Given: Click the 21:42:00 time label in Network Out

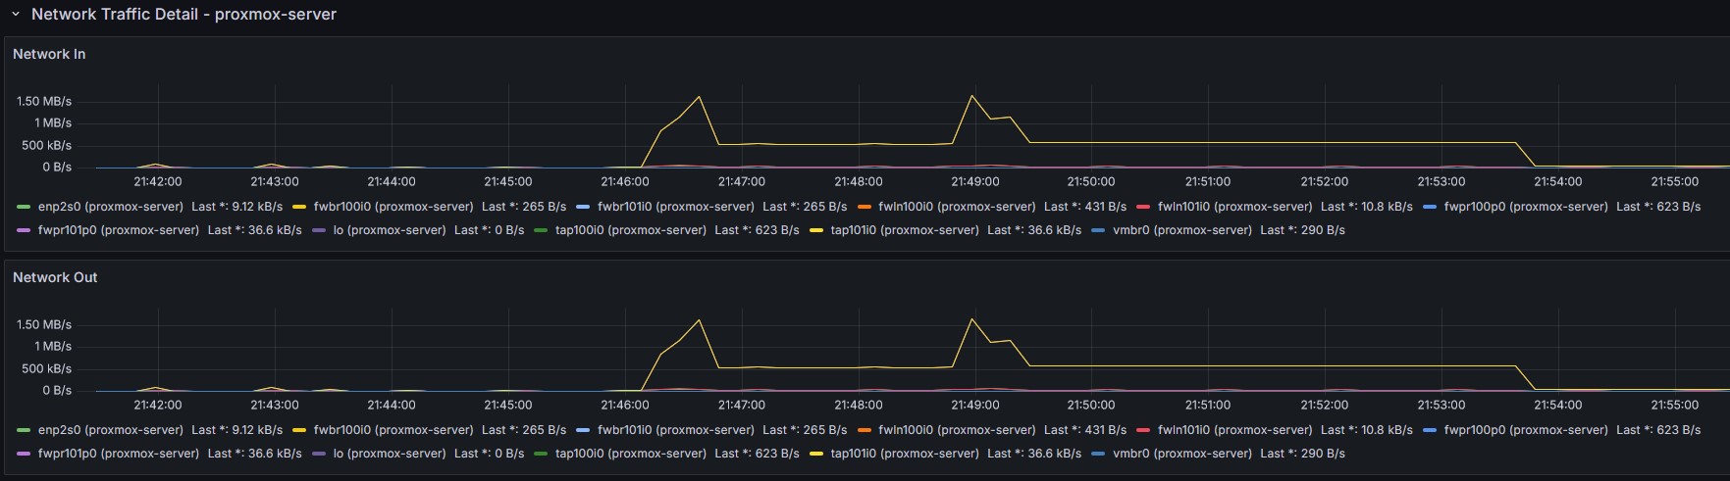Looking at the screenshot, I should (158, 405).
